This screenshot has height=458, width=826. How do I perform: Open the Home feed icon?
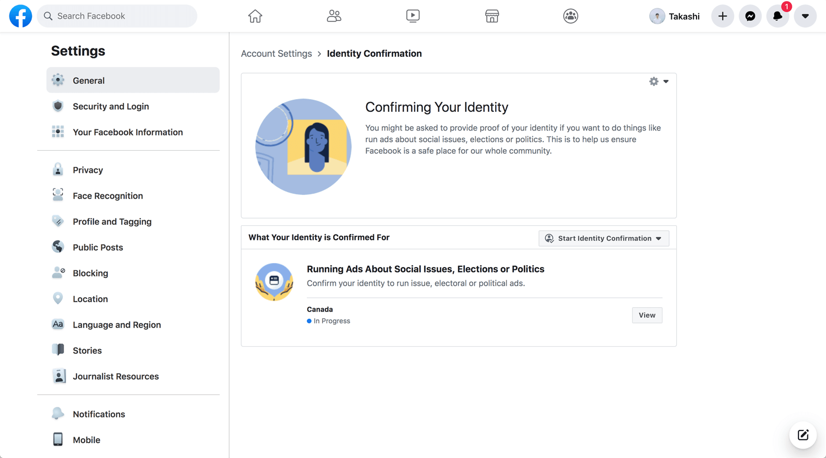click(x=255, y=16)
